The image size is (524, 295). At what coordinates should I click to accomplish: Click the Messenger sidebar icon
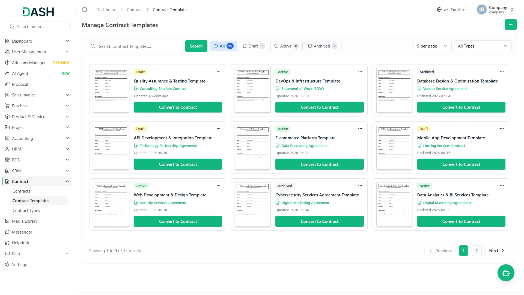[x=7, y=232]
